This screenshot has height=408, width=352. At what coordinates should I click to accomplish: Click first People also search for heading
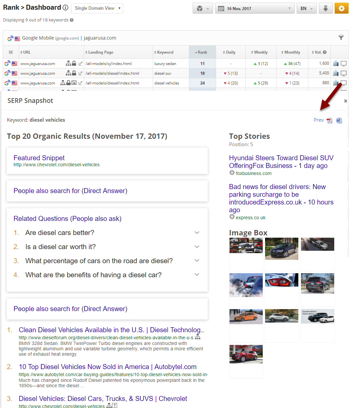click(x=70, y=191)
